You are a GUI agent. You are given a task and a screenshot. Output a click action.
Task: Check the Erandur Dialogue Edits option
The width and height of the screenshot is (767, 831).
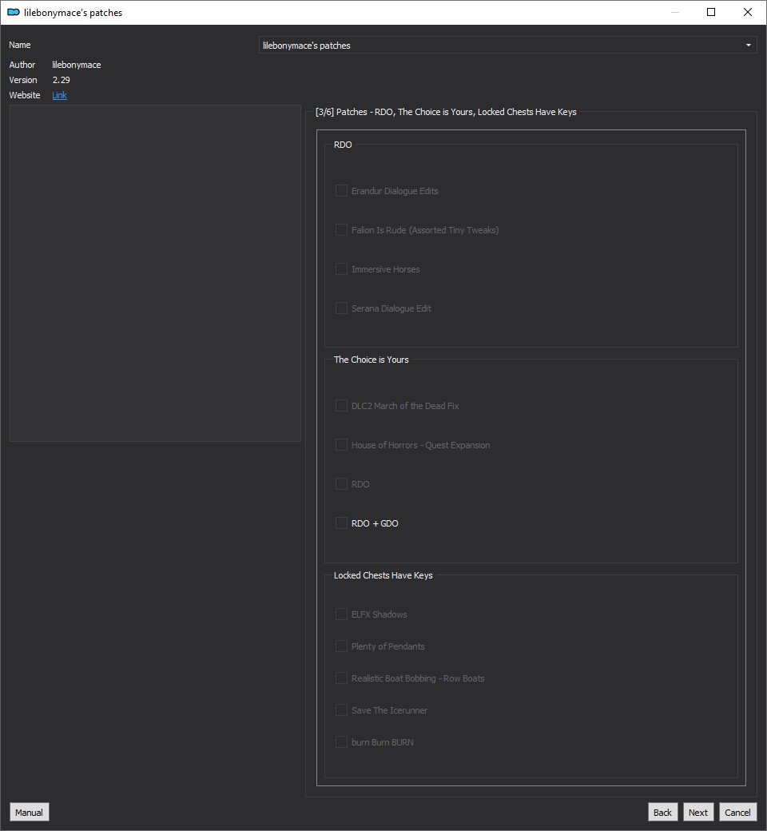click(342, 191)
